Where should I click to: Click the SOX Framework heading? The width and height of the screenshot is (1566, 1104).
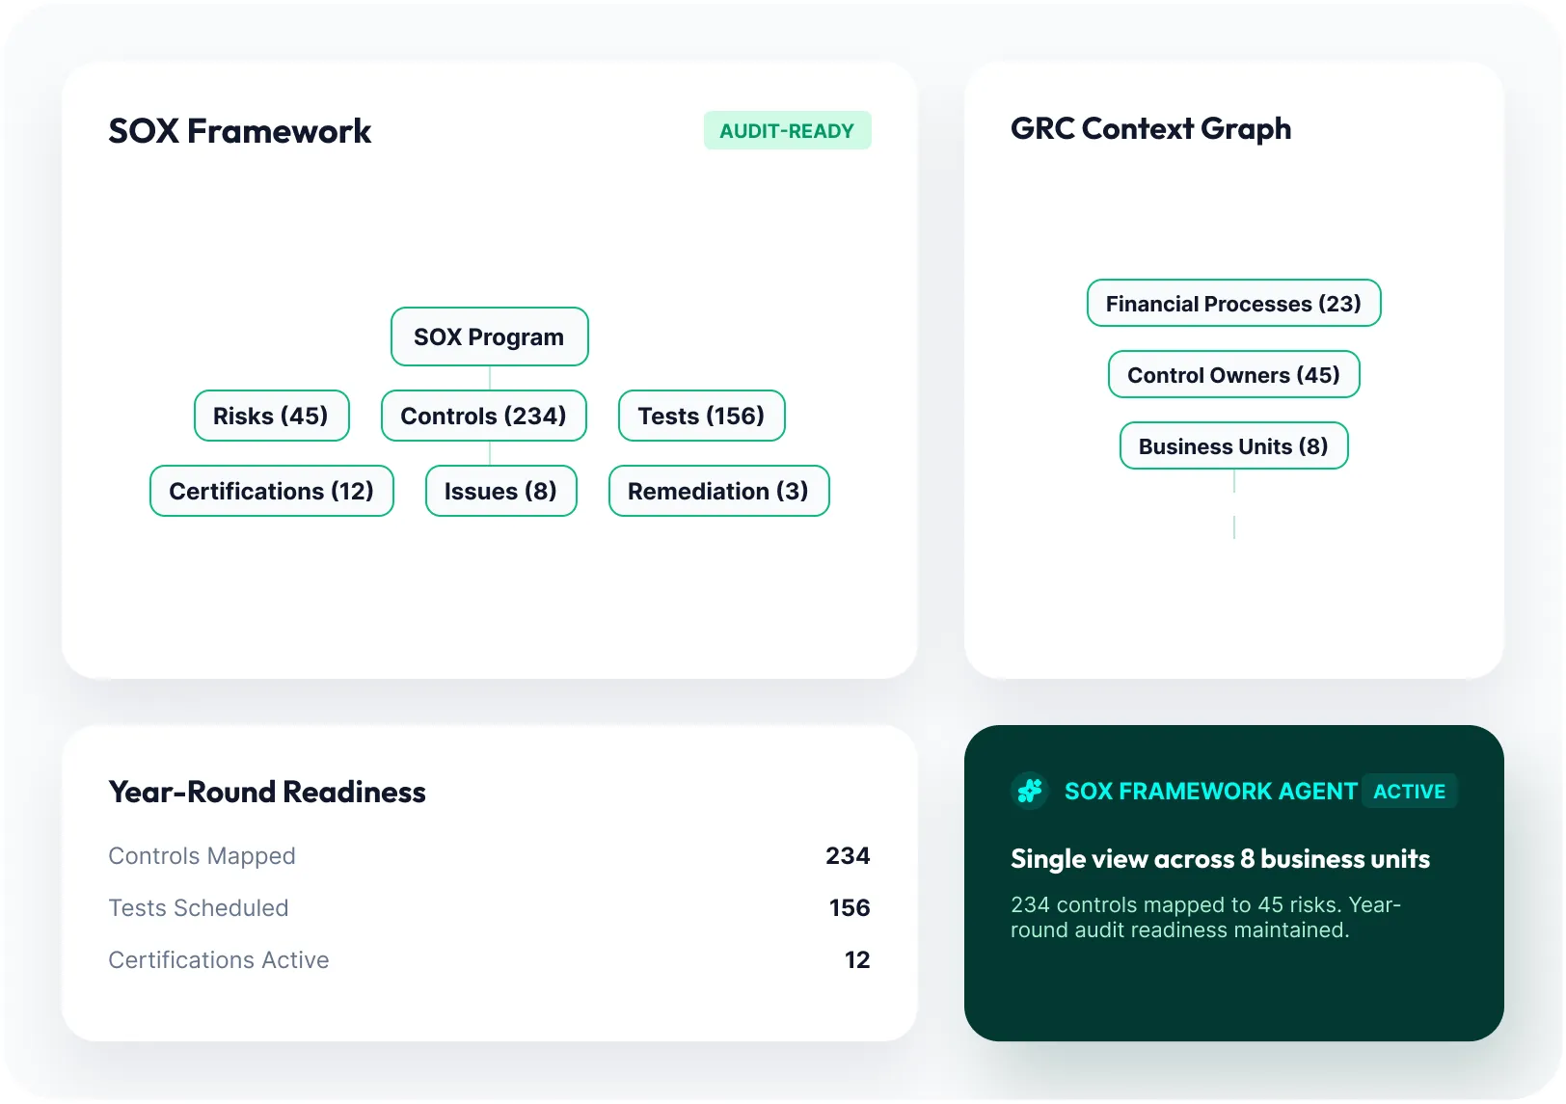click(240, 131)
